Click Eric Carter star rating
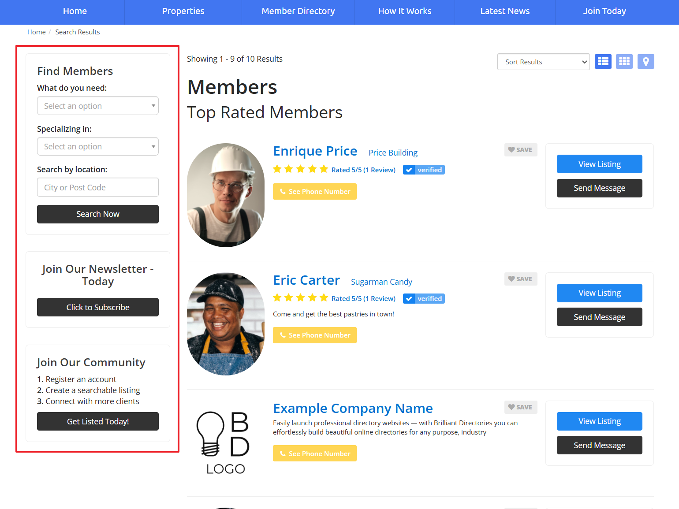The image size is (679, 509). [300, 298]
